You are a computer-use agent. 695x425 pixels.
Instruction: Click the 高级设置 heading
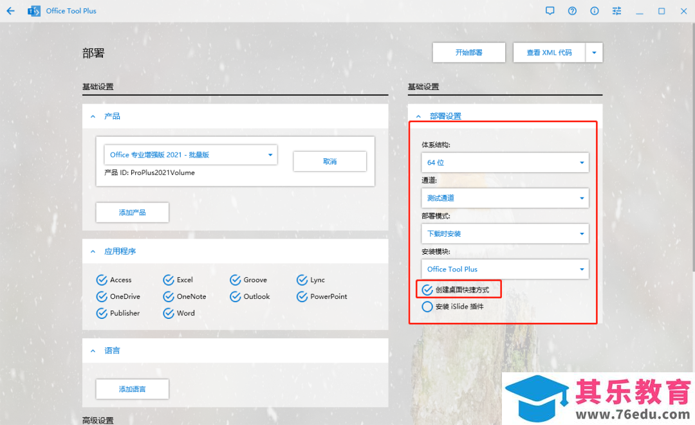pyautogui.click(x=98, y=420)
